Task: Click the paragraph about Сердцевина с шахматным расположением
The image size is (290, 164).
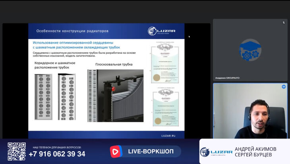Action: pos(84,54)
